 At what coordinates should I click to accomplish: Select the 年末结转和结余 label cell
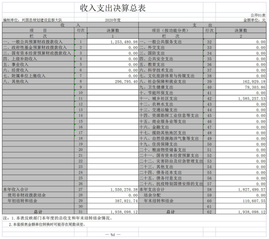[x=171, y=200]
